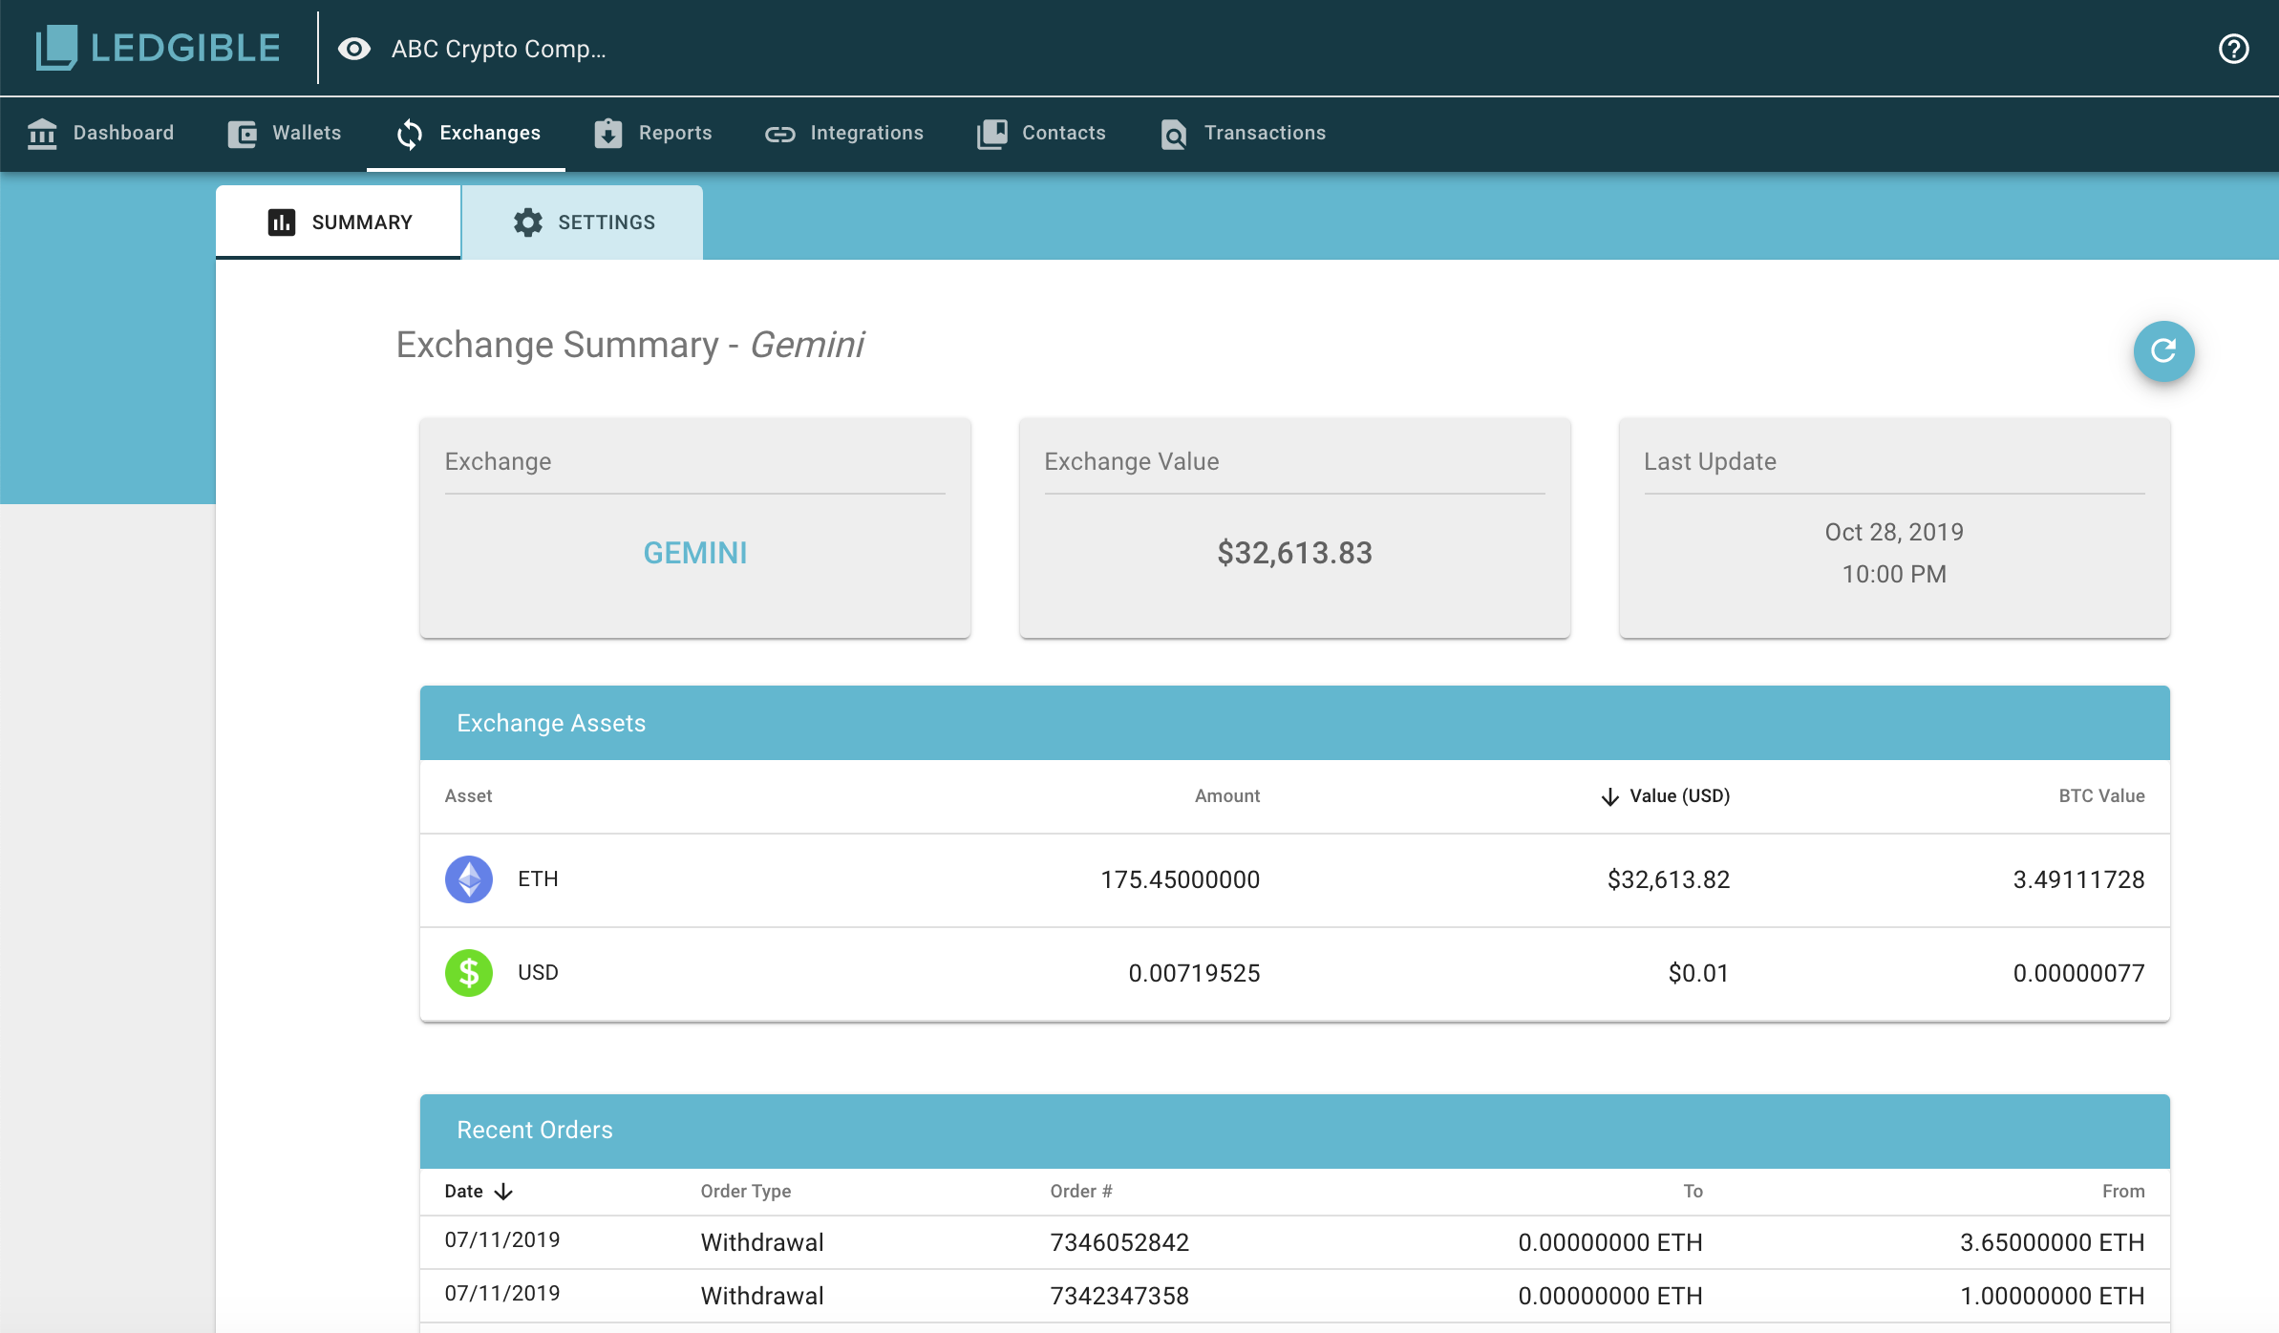Go to Dashboard menu item
The image size is (2279, 1333).
click(100, 134)
